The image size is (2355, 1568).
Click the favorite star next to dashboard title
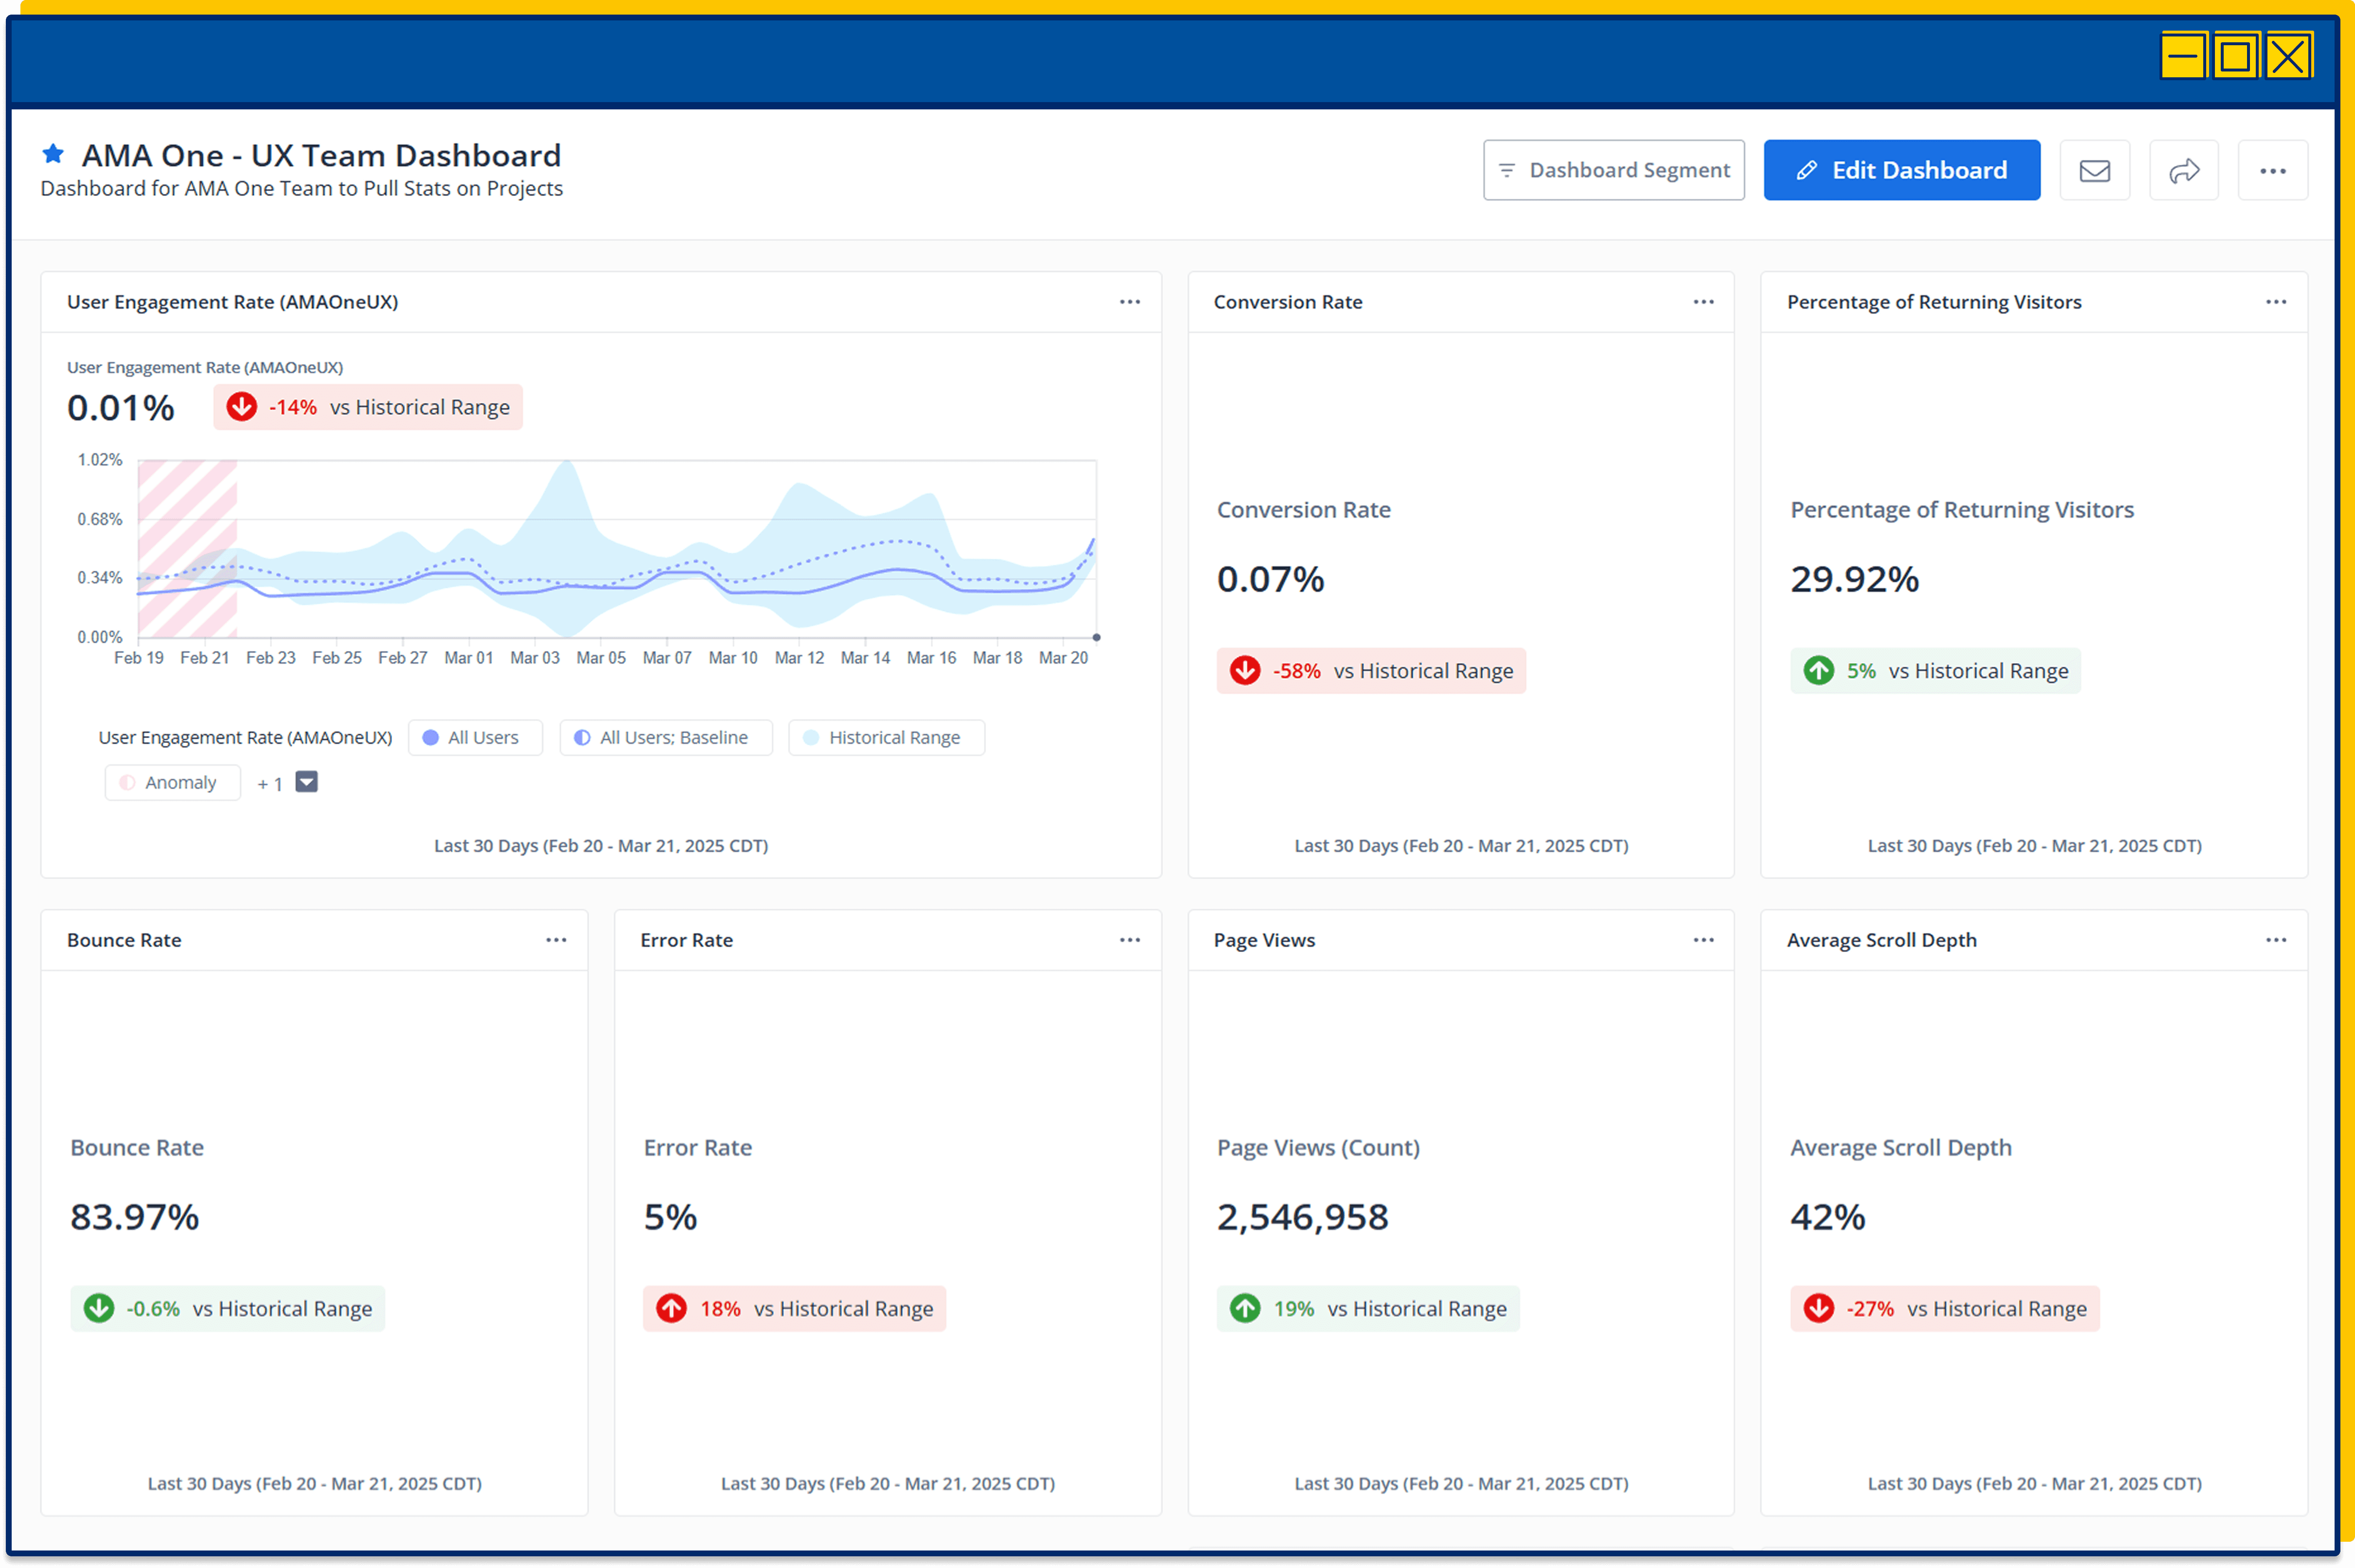coord(53,154)
